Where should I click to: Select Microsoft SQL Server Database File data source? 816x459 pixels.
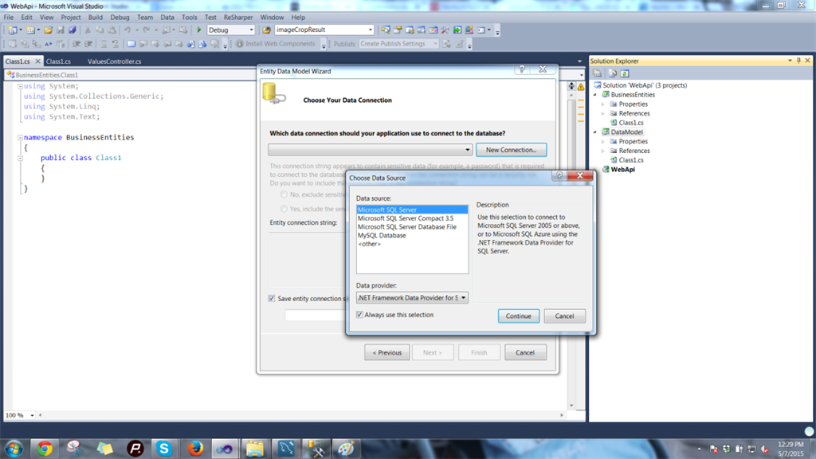point(407,227)
